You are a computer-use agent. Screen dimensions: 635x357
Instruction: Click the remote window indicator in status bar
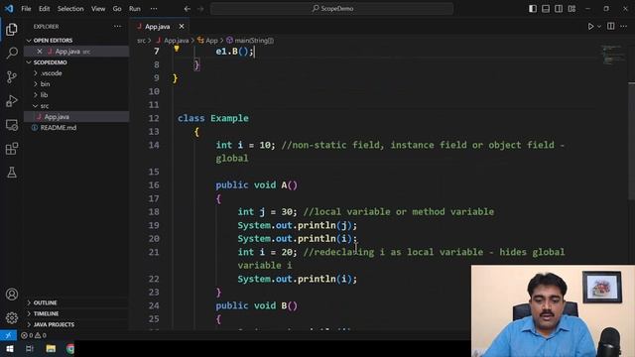pos(8,335)
